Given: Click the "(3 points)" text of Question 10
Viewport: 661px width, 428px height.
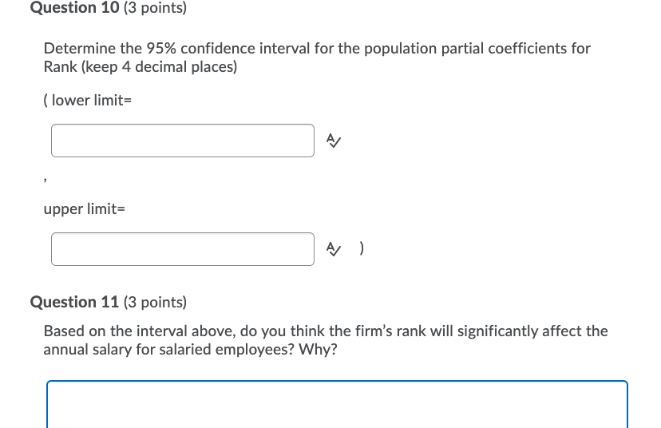Looking at the screenshot, I should [x=155, y=8].
